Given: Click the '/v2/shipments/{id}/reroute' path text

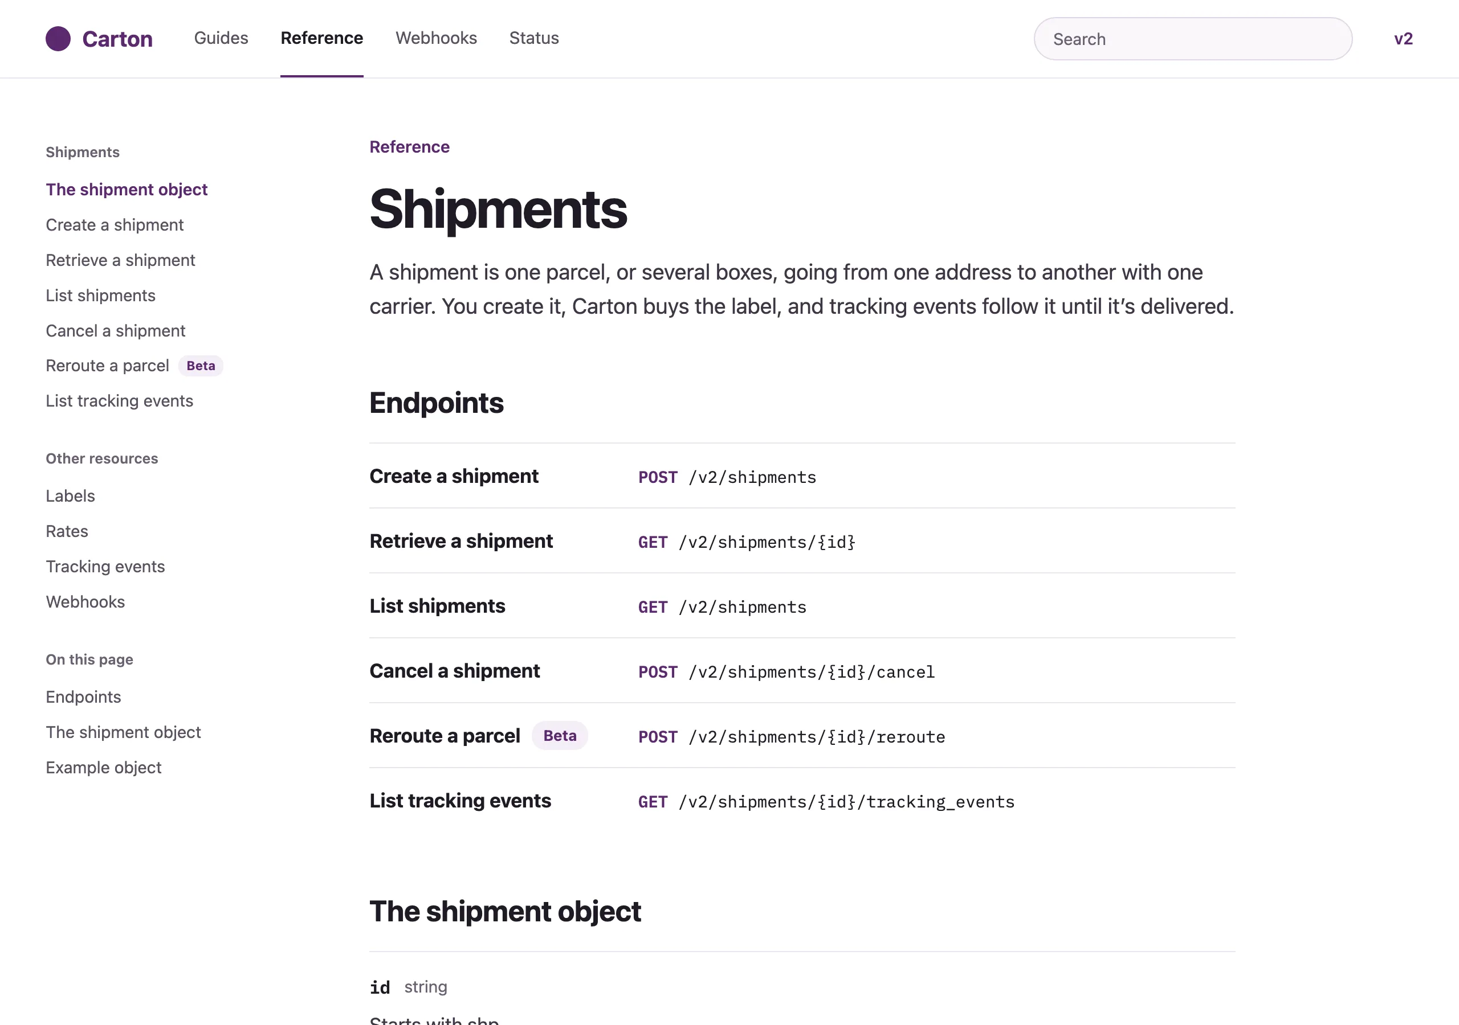Looking at the screenshot, I should click(x=817, y=737).
